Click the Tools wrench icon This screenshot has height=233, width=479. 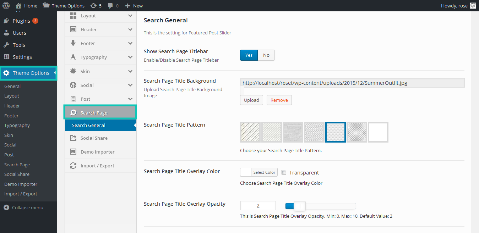(6, 45)
